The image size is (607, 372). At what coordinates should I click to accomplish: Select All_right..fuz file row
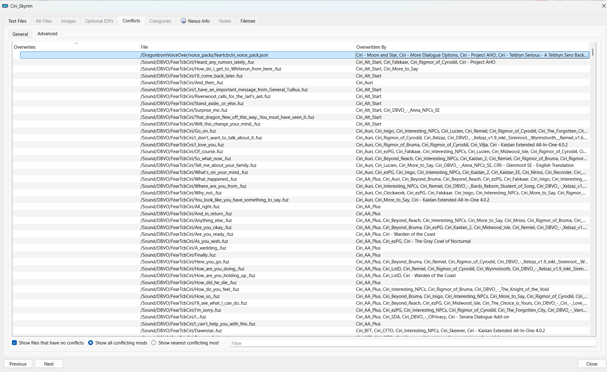(x=301, y=207)
